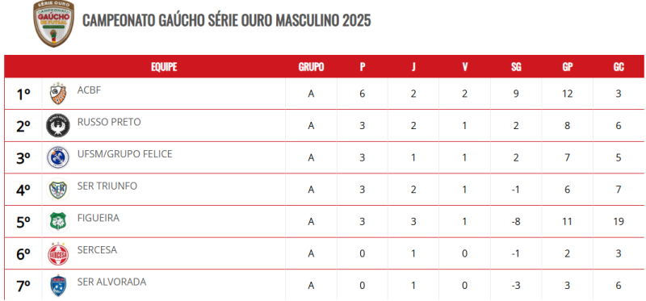The image size is (646, 301).
Task: Click the GC goals conceded header
Action: [619, 67]
